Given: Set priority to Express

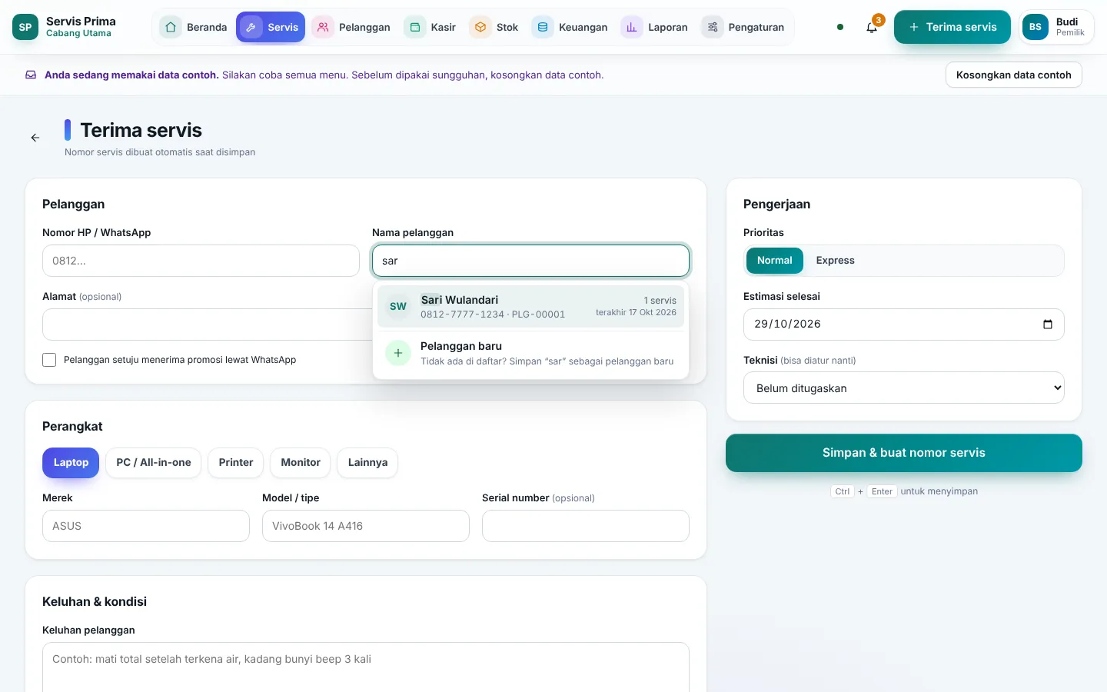Looking at the screenshot, I should pyautogui.click(x=835, y=261).
